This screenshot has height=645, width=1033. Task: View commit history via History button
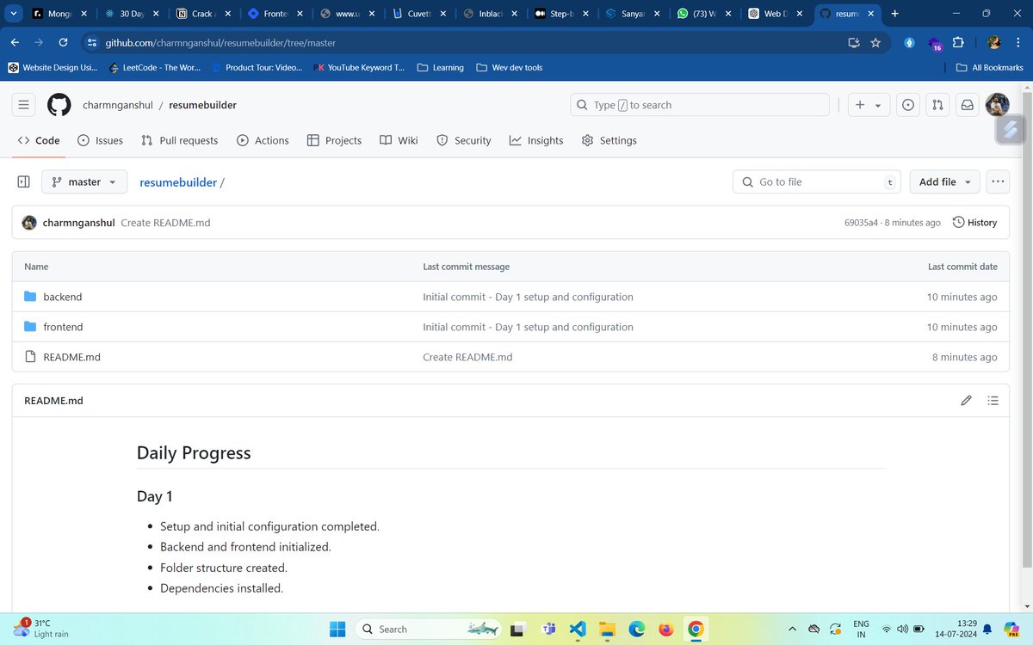click(x=974, y=222)
